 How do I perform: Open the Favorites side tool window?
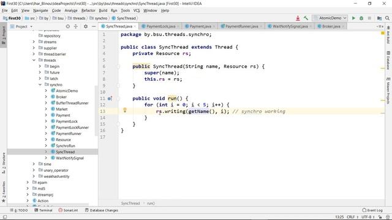click(4, 192)
